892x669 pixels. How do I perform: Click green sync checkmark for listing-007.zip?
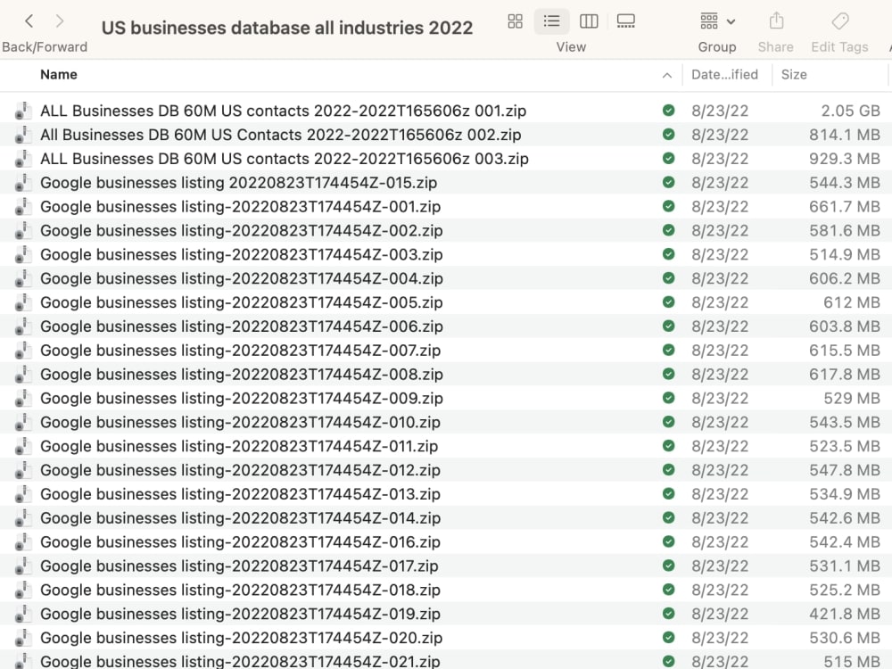coord(669,350)
